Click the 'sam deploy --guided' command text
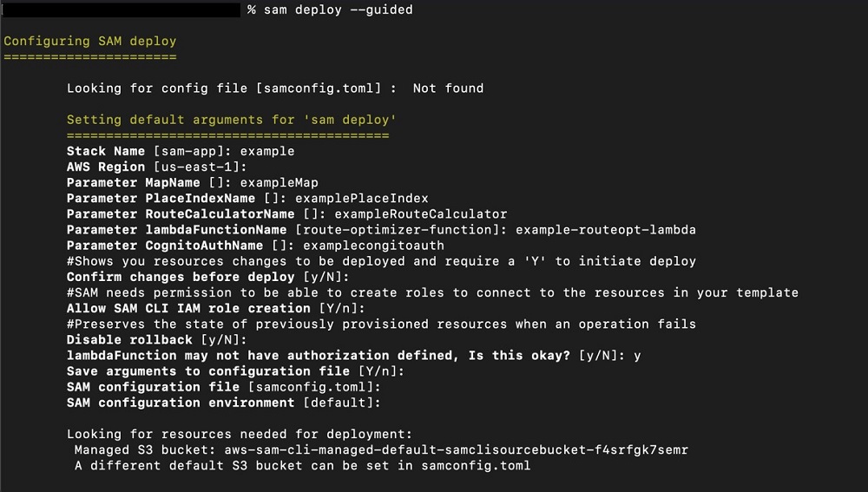The height and width of the screenshot is (492, 868). [339, 10]
